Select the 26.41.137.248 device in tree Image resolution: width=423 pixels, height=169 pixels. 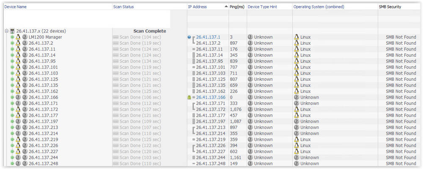(43, 164)
